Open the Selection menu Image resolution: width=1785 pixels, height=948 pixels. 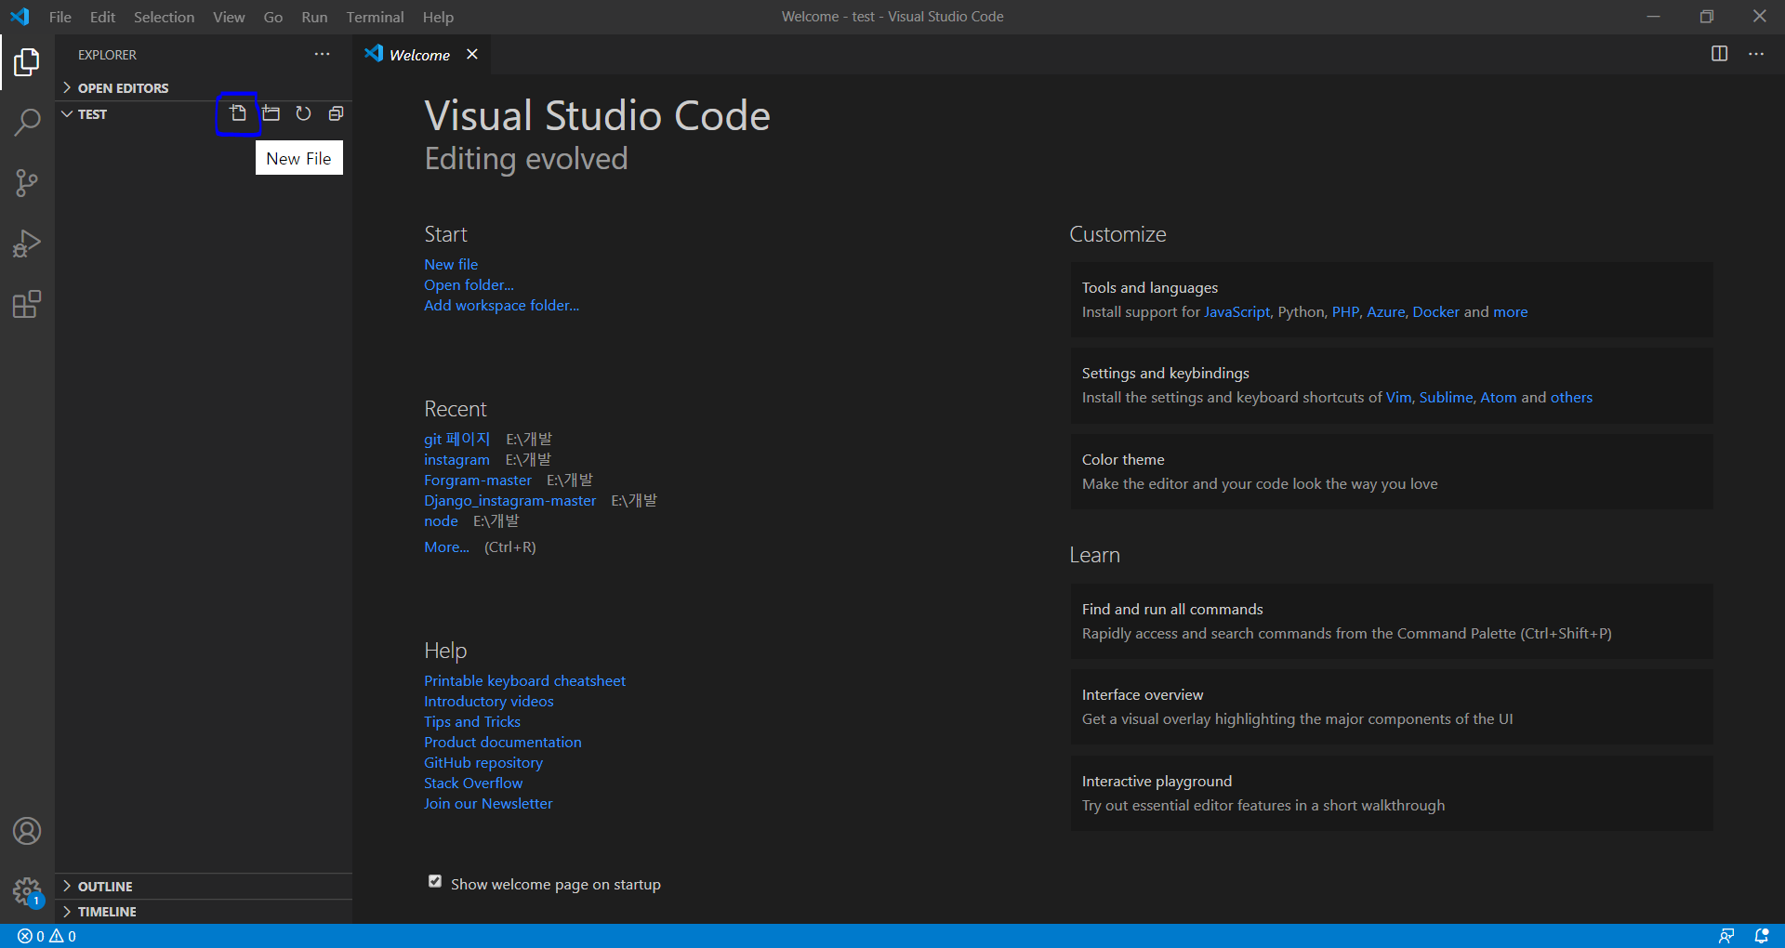pos(164,17)
